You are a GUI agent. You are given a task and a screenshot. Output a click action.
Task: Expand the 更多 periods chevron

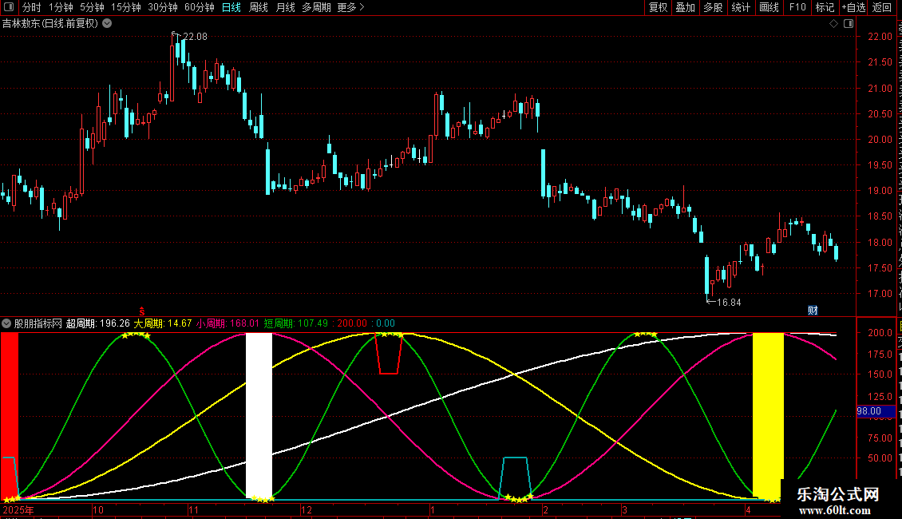[362, 7]
